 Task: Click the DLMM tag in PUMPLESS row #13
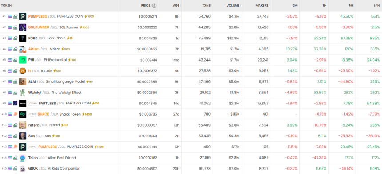[x=32, y=147]
